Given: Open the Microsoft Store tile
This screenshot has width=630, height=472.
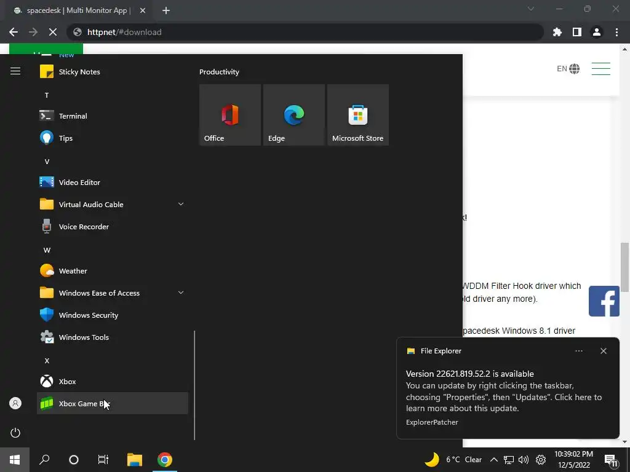Looking at the screenshot, I should pyautogui.click(x=358, y=115).
